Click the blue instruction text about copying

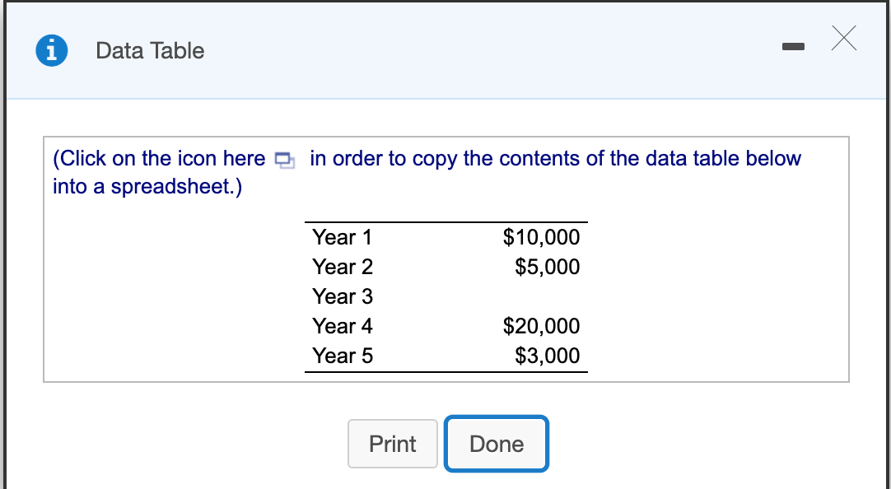412,158
